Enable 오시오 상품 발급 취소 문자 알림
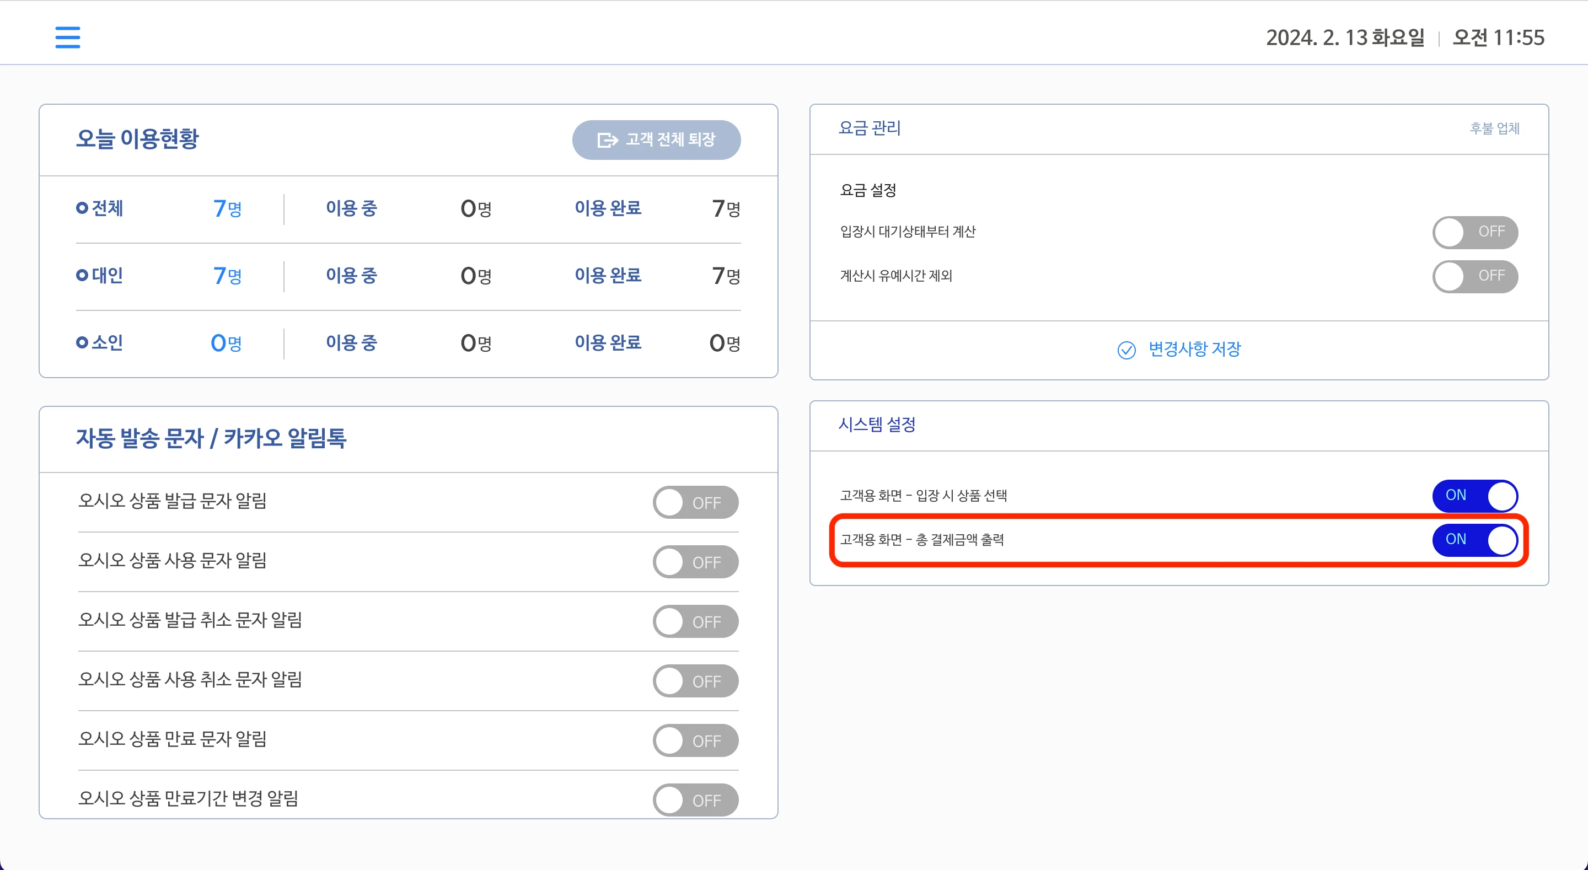This screenshot has height=870, width=1588. (x=695, y=621)
